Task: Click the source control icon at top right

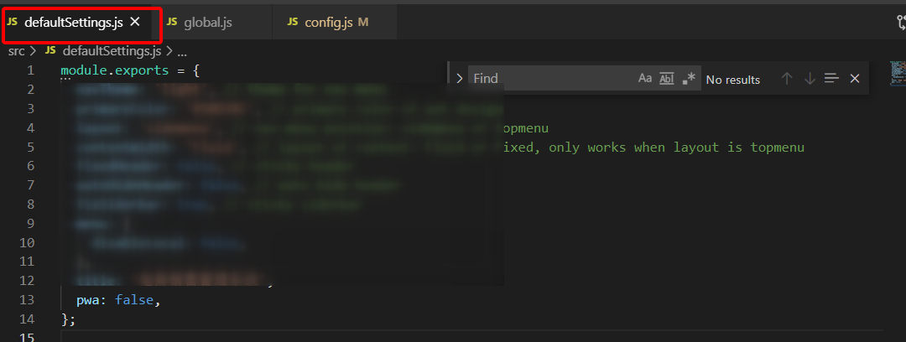Action: 901,22
